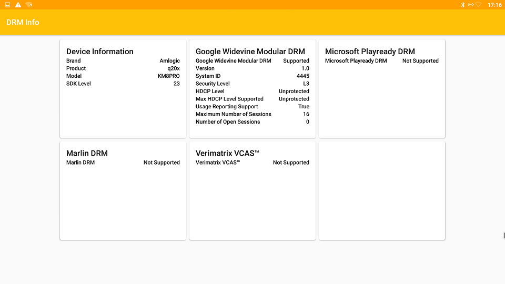Click the Verimatrix VCAS row label

(x=218, y=163)
